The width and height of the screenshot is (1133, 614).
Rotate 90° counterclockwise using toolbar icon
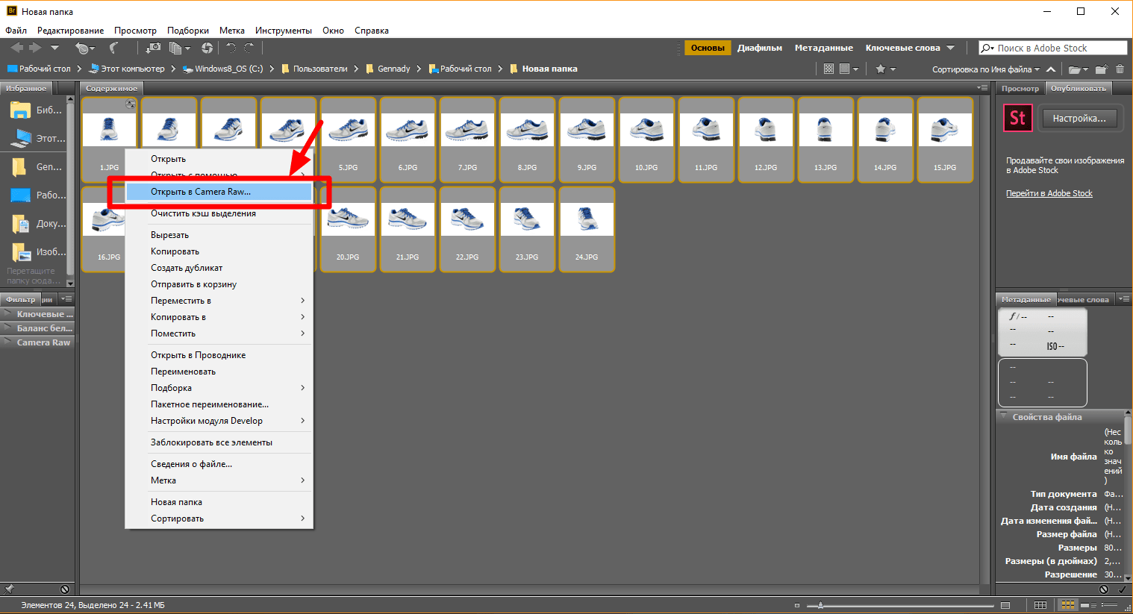[231, 48]
